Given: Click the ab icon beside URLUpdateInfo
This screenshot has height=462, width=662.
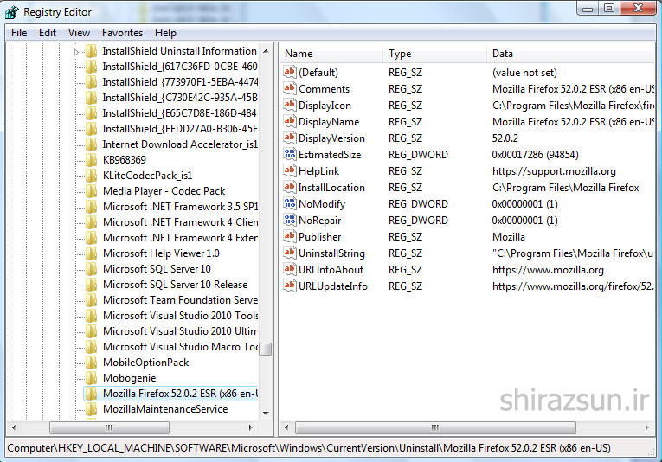Looking at the screenshot, I should [x=290, y=286].
